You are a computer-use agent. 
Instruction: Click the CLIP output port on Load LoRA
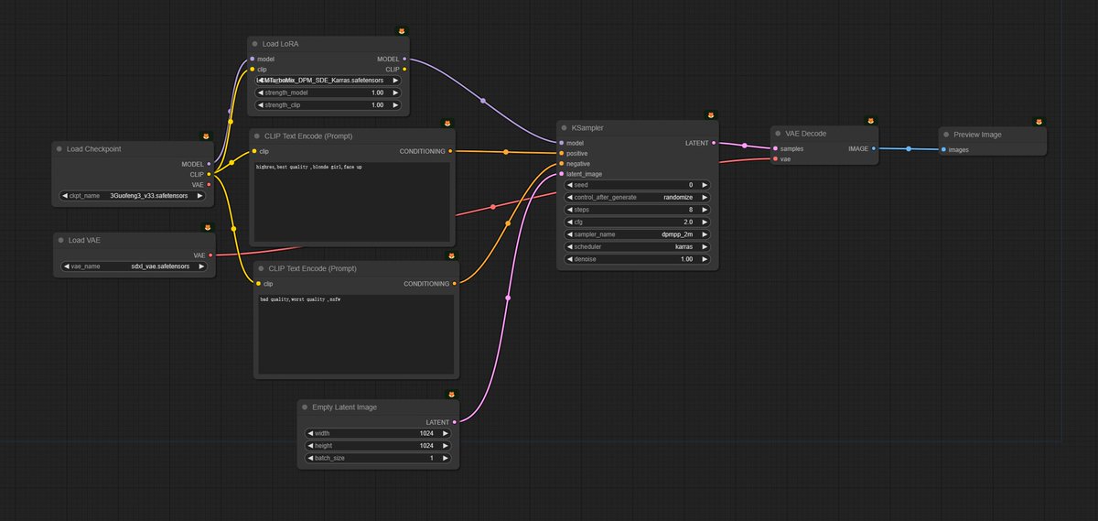pyautogui.click(x=404, y=69)
